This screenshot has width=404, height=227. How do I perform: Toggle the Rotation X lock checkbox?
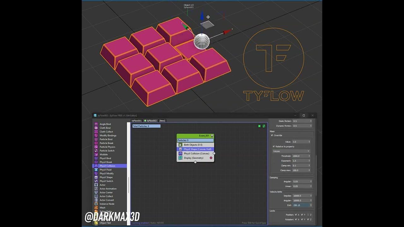tap(296, 219)
